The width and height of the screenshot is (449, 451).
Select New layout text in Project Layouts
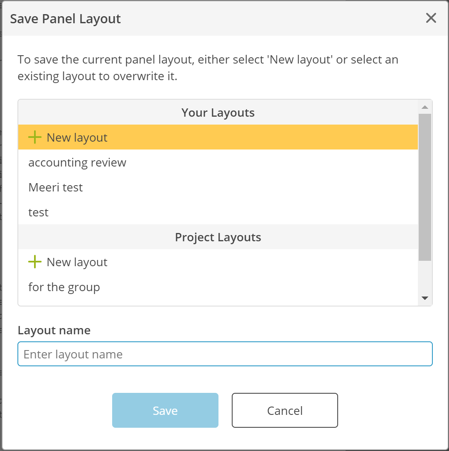(77, 262)
